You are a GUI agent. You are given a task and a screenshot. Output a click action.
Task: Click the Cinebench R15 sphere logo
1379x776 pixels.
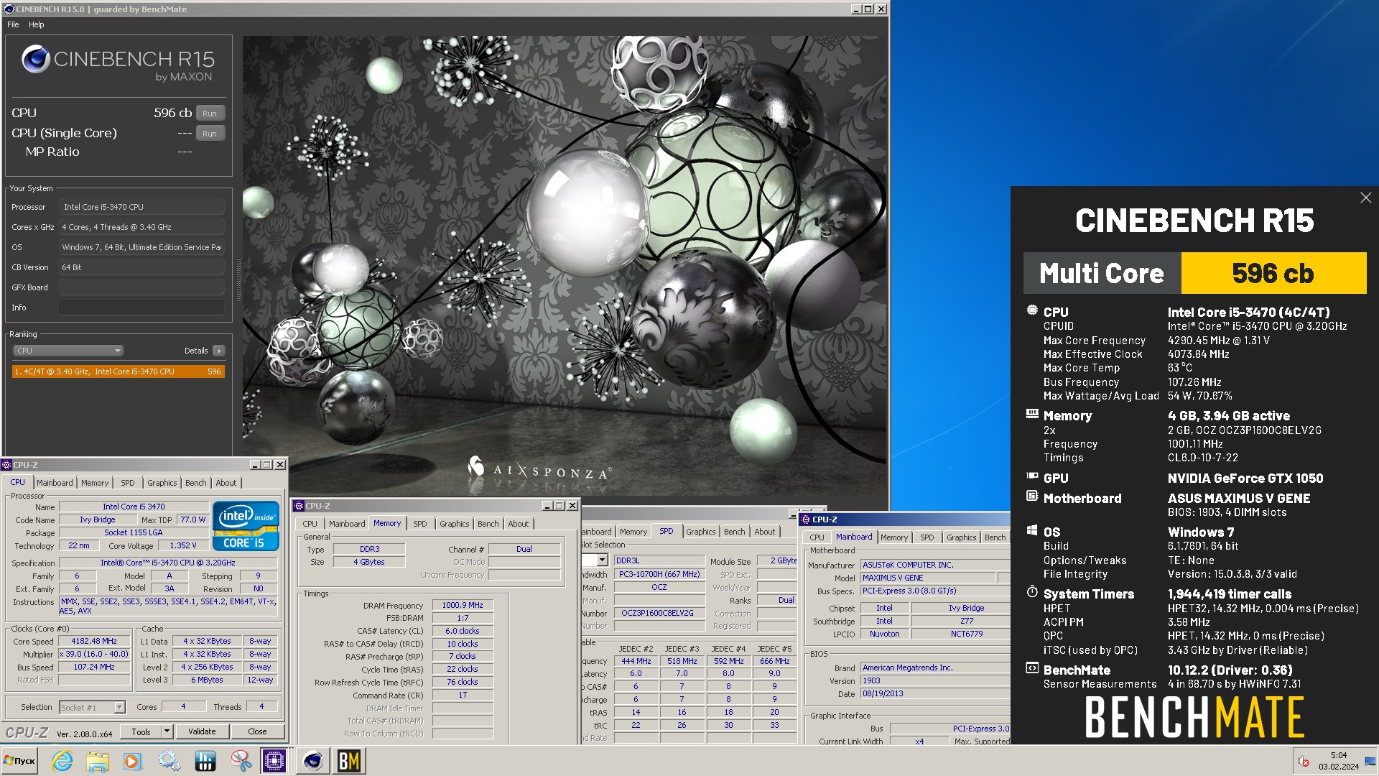[35, 59]
